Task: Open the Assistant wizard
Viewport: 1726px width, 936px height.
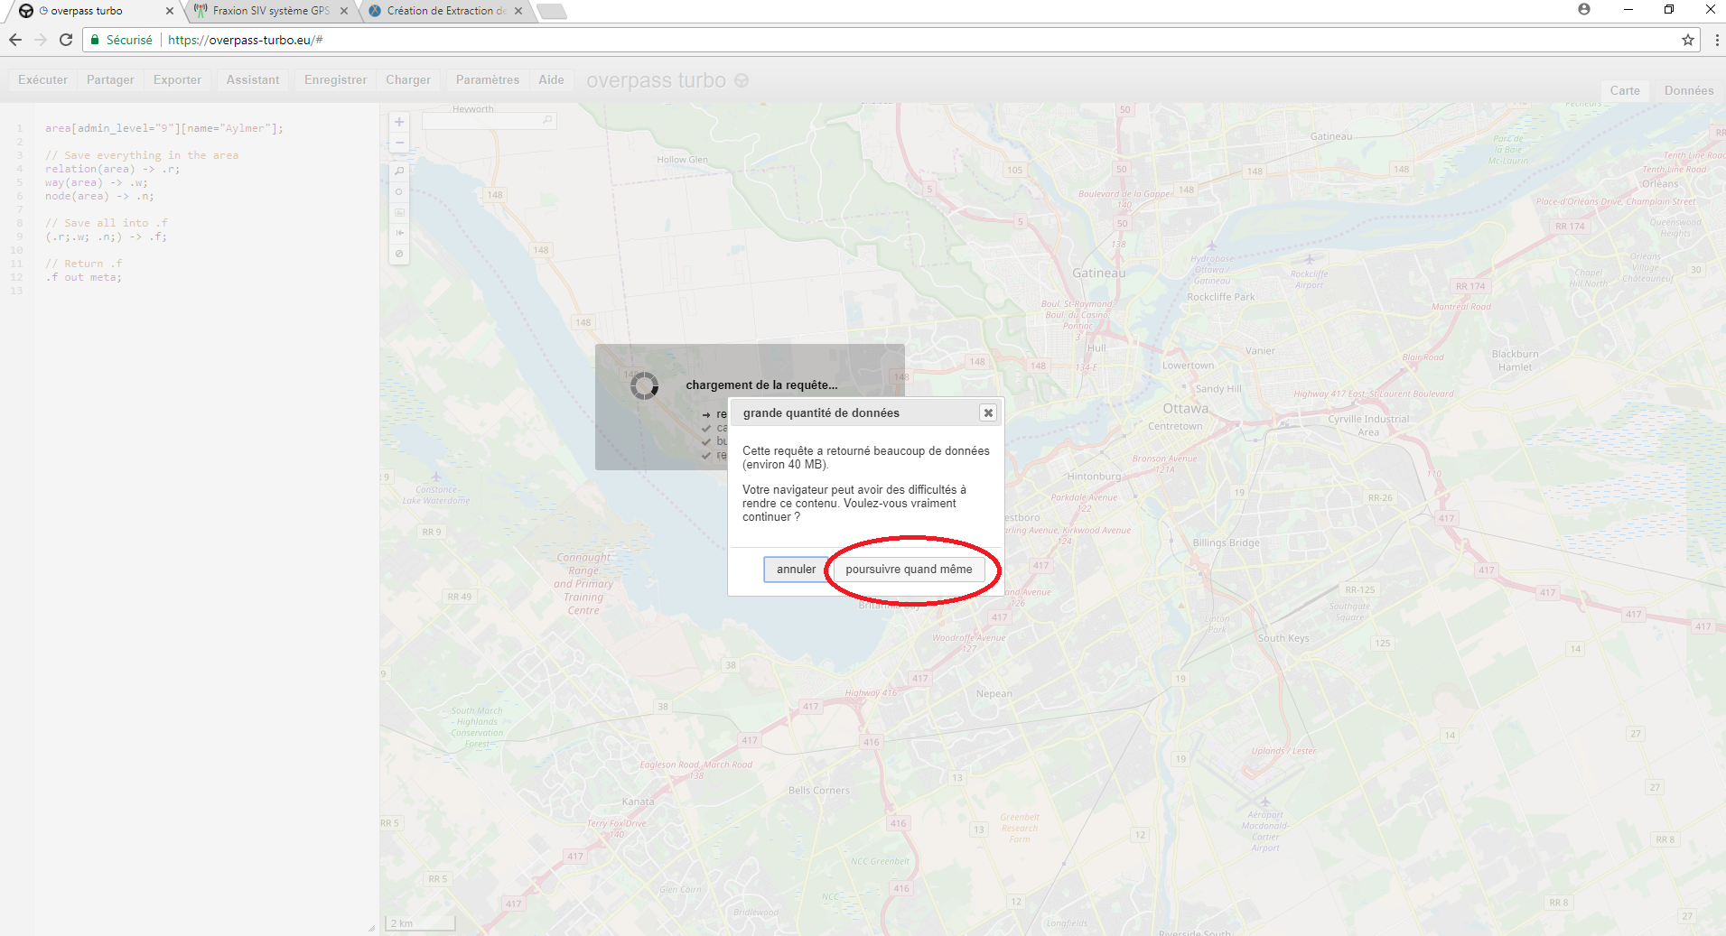Action: (253, 80)
